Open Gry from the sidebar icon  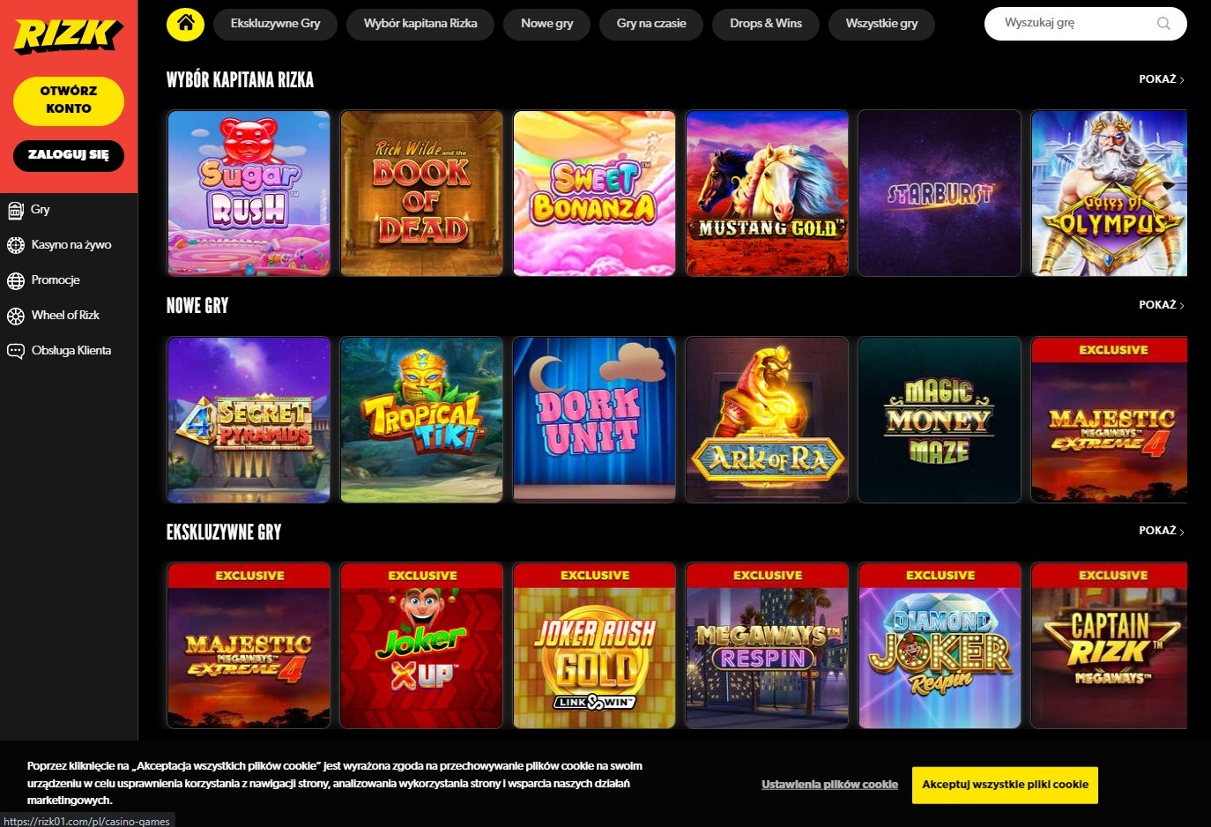pyautogui.click(x=15, y=210)
